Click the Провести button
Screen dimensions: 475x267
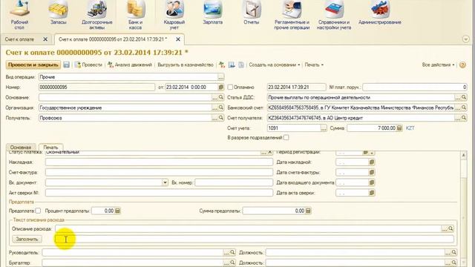(x=89, y=65)
